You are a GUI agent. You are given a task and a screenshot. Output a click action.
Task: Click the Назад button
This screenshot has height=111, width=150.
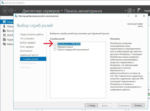coord(91,106)
